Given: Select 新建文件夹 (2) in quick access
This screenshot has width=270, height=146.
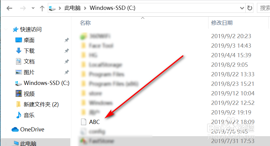Looking at the screenshot, I should [41, 105].
